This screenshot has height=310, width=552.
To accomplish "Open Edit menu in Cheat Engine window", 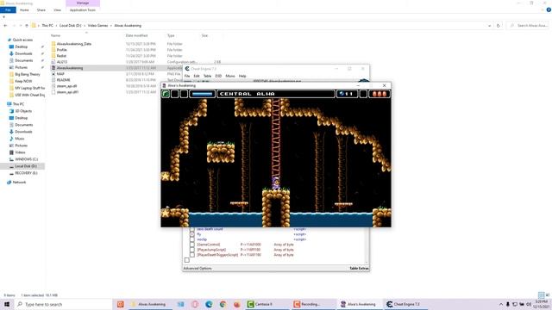I will (197, 76).
